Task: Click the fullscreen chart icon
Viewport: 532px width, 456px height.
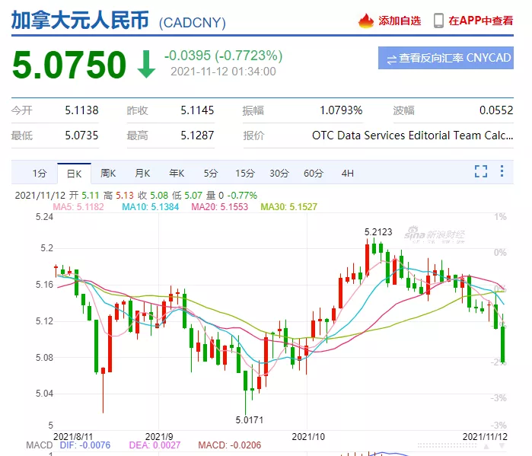Action: tap(480, 172)
